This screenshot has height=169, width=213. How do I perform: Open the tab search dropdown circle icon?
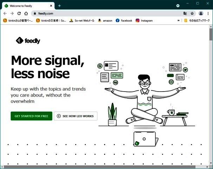[178, 6]
